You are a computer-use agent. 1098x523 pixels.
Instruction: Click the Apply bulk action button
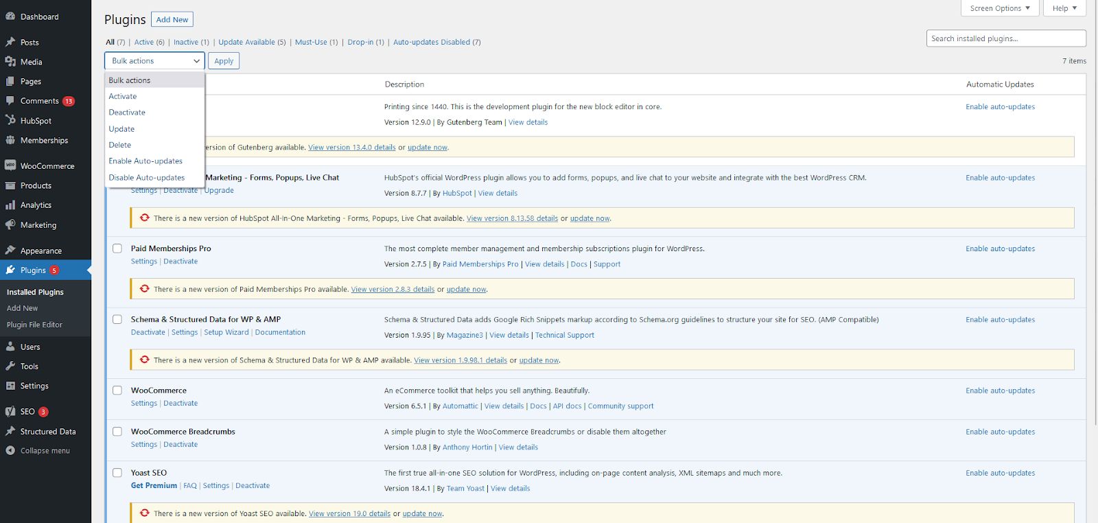(x=224, y=60)
